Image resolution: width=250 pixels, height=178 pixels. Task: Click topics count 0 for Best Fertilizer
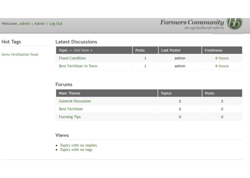[180, 109]
